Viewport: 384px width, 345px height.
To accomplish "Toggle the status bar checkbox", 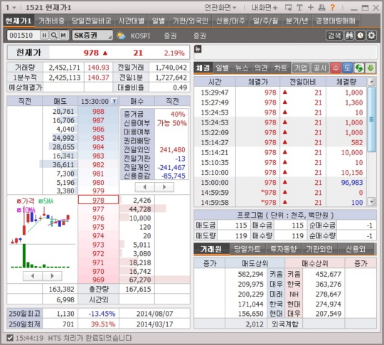I will [10, 338].
